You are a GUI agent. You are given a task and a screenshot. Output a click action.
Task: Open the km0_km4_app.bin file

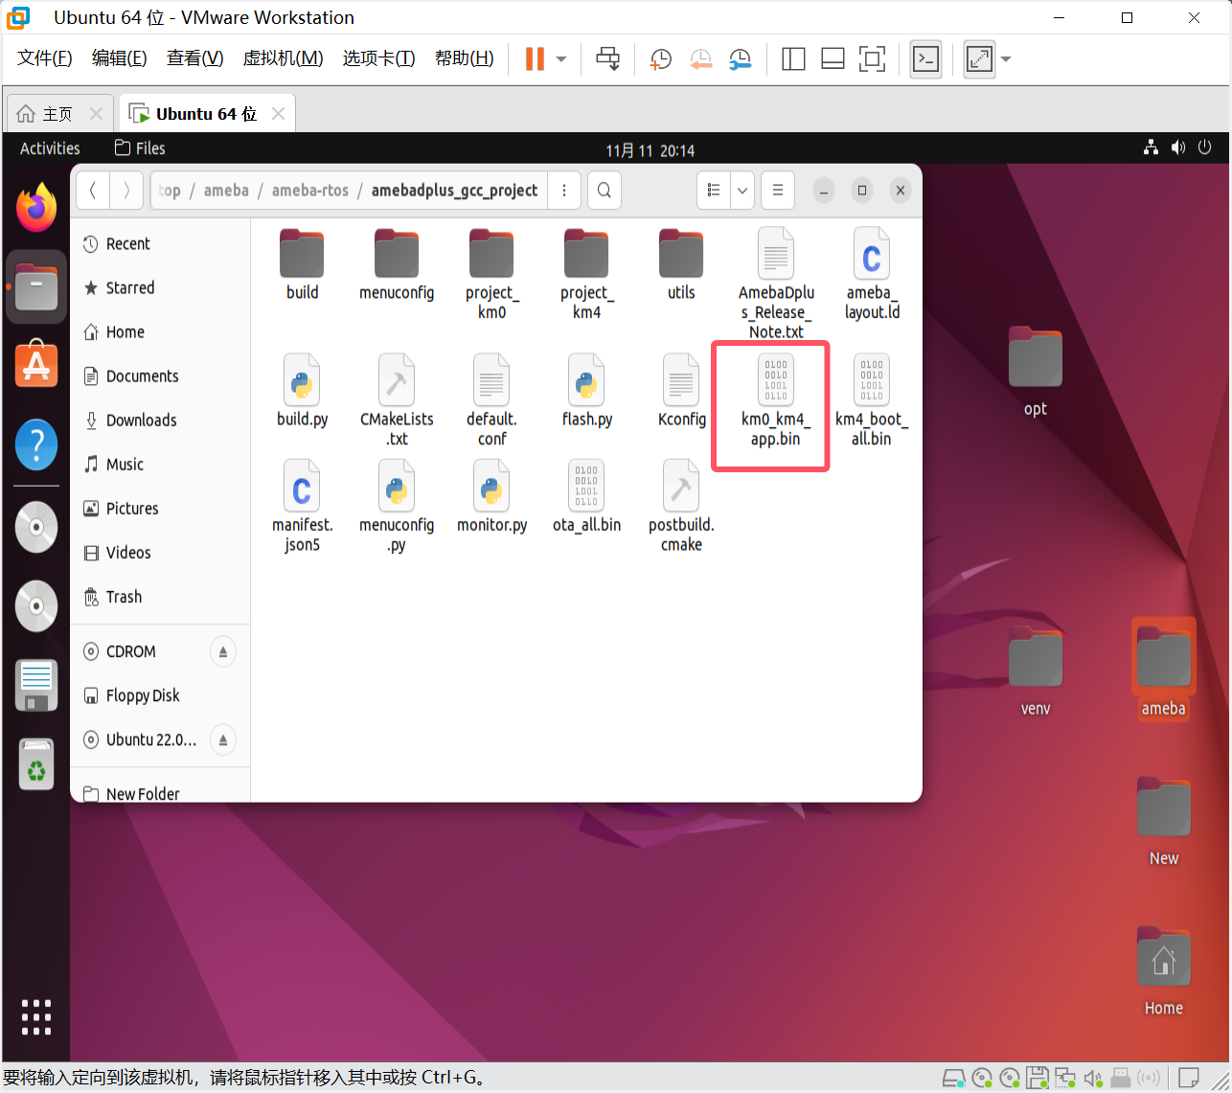[775, 403]
